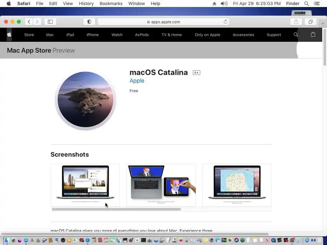Open Finder from the Dock
Screen dimensions: 327x245
[x=7, y=240]
